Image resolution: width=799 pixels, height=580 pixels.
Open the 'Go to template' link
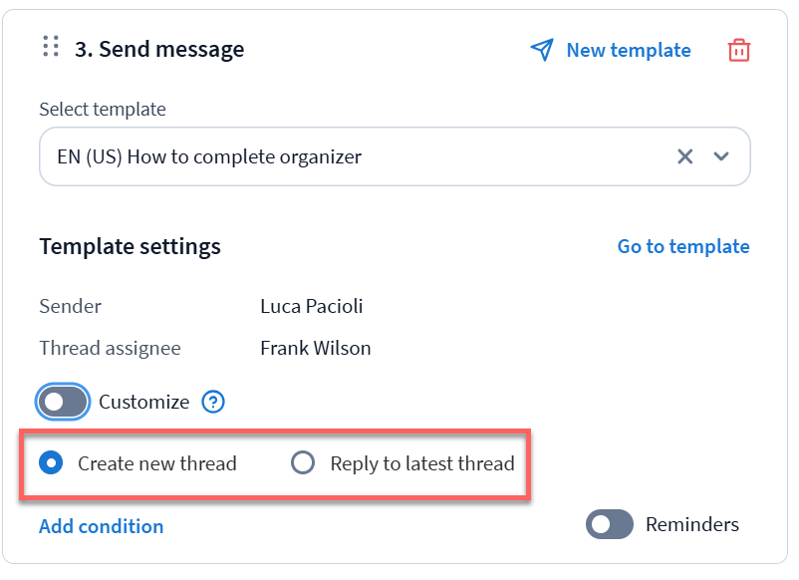pos(682,246)
